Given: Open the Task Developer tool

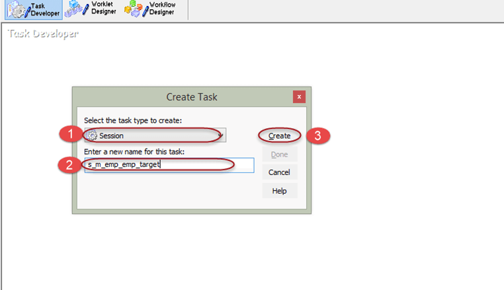Looking at the screenshot, I should pos(34,9).
